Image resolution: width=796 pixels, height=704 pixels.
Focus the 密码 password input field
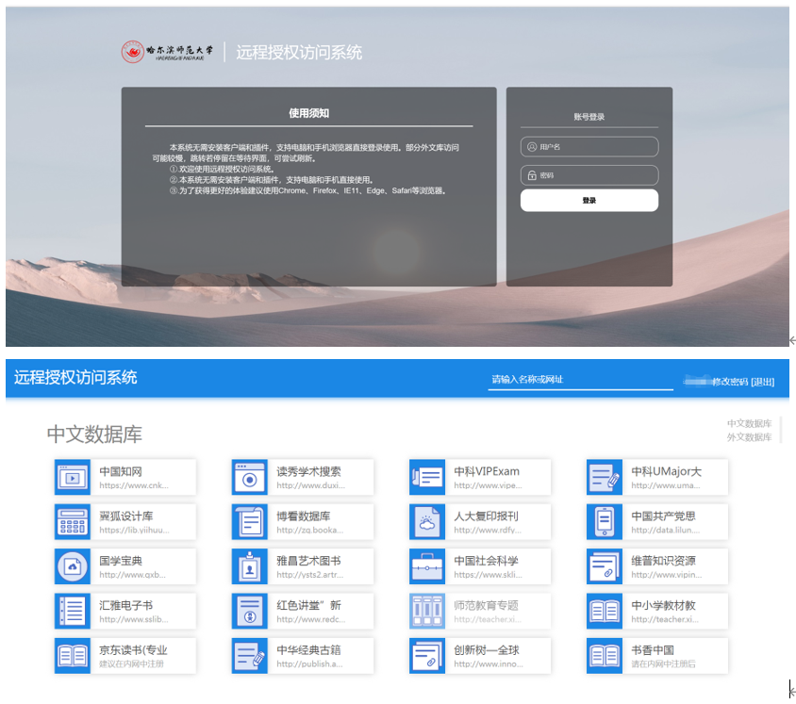click(589, 175)
